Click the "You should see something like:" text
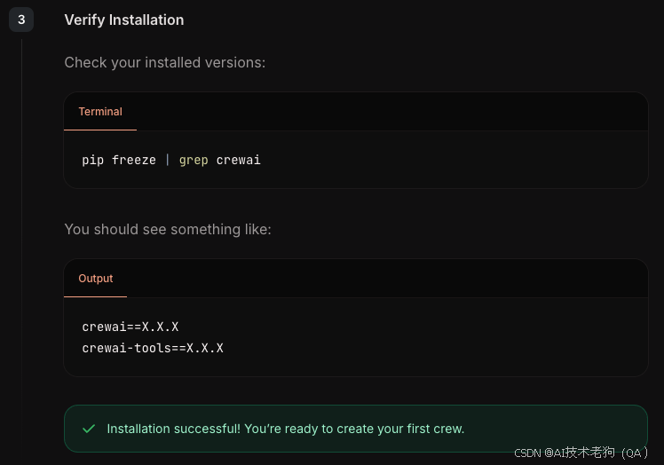 (168, 229)
